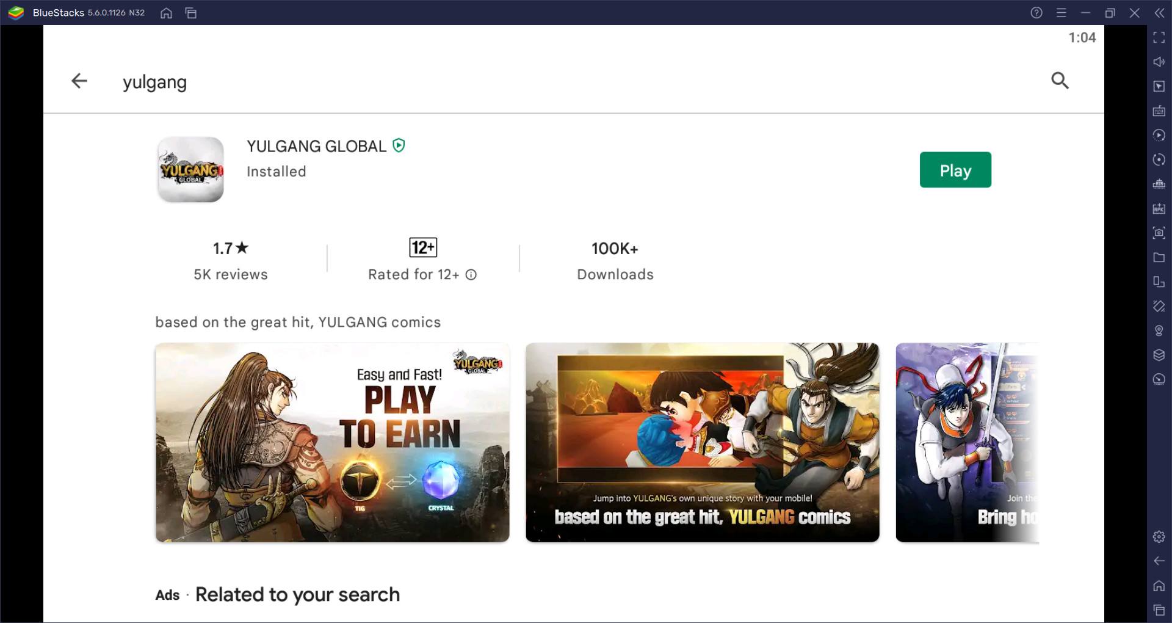This screenshot has height=623, width=1172.
Task: Minimize the BlueStacks window
Action: [1085, 13]
